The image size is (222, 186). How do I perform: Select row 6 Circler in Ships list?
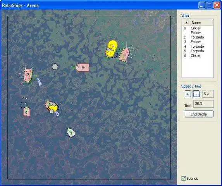pos(198,55)
